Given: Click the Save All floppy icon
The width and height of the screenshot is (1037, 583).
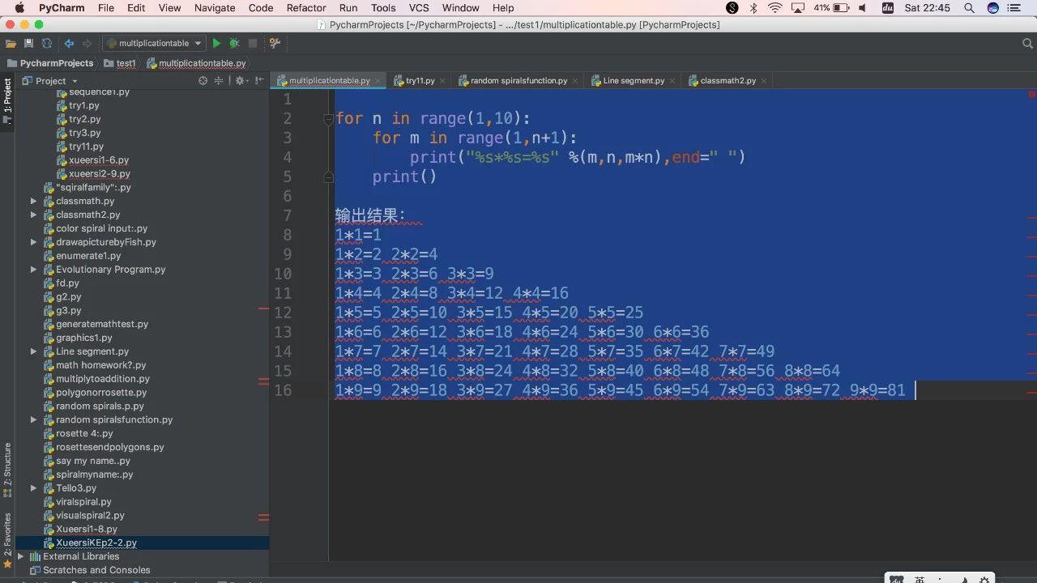Looking at the screenshot, I should [x=29, y=43].
